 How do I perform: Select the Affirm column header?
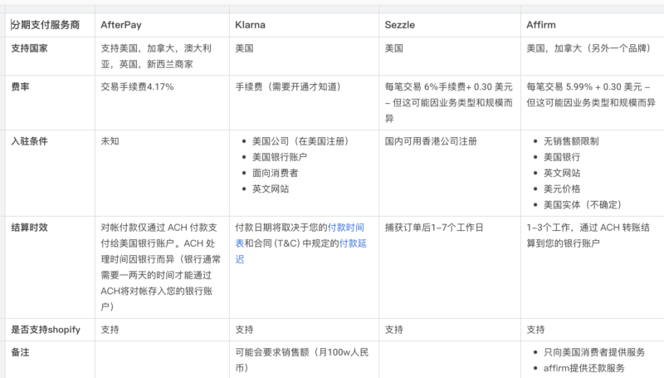[x=593, y=25]
